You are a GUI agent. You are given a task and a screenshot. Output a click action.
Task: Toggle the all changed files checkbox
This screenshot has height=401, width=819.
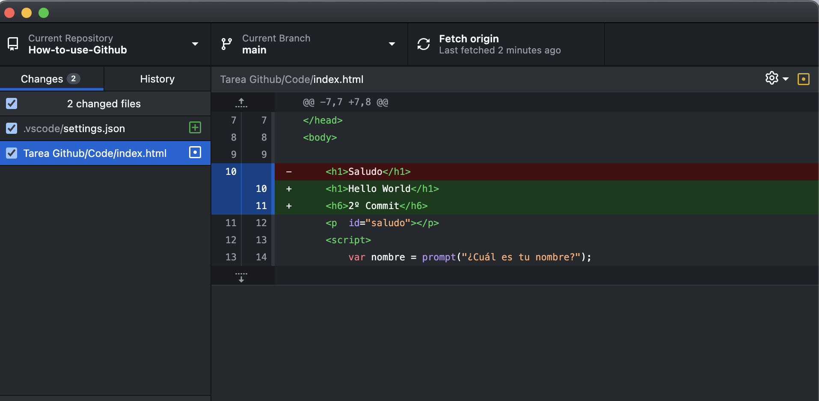tap(12, 103)
